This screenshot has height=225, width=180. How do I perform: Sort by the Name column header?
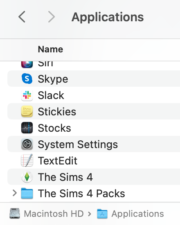click(50, 49)
